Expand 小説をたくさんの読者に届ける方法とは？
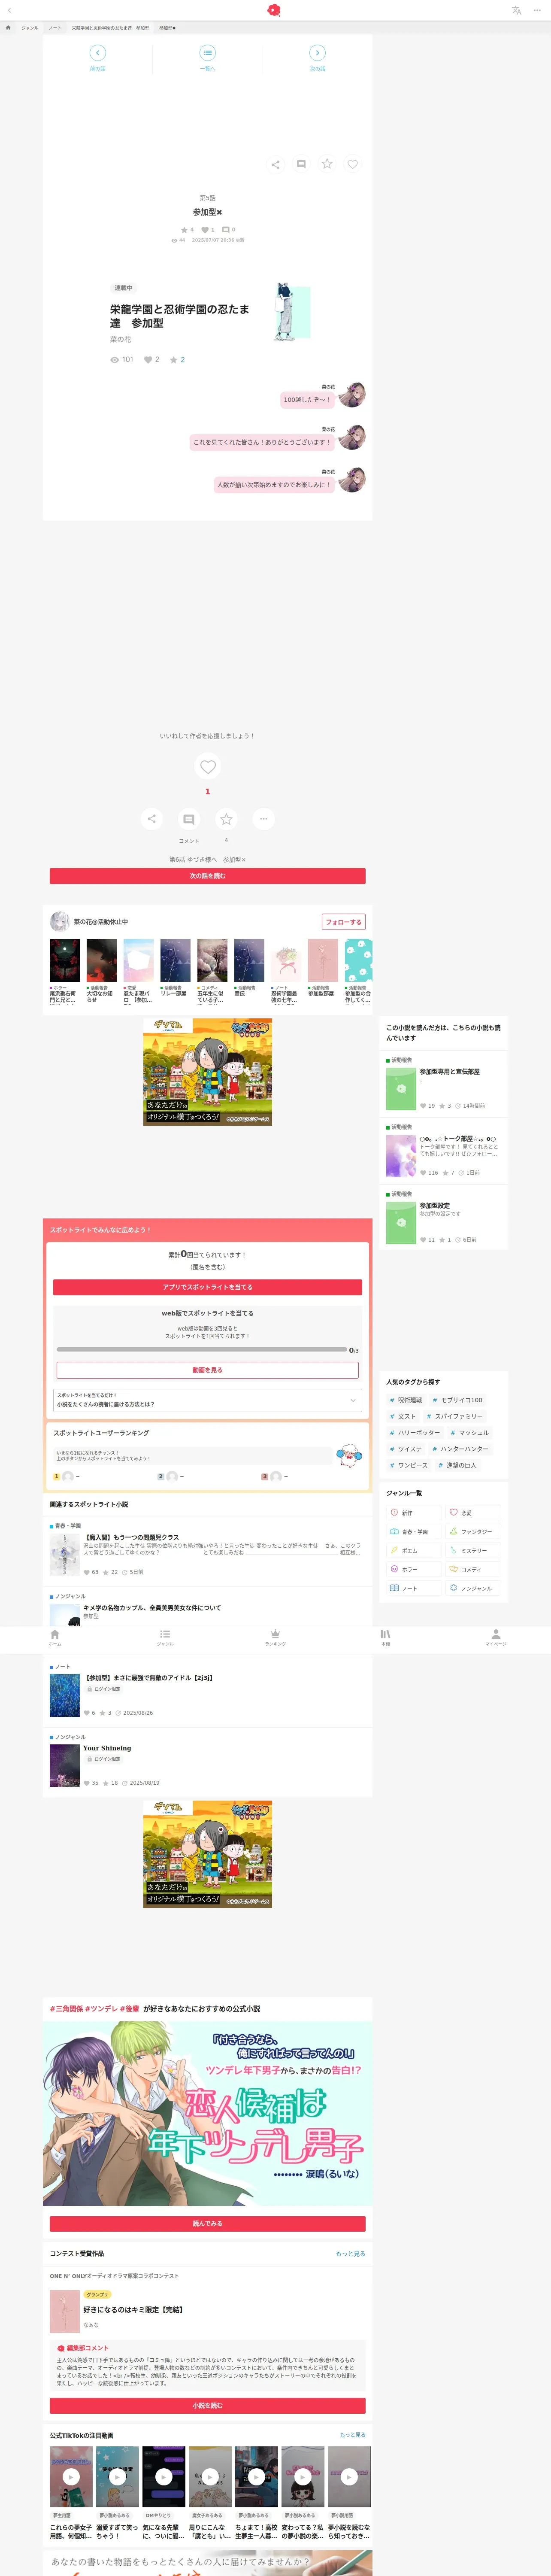This screenshot has height=2576, width=551. pyautogui.click(x=207, y=1400)
